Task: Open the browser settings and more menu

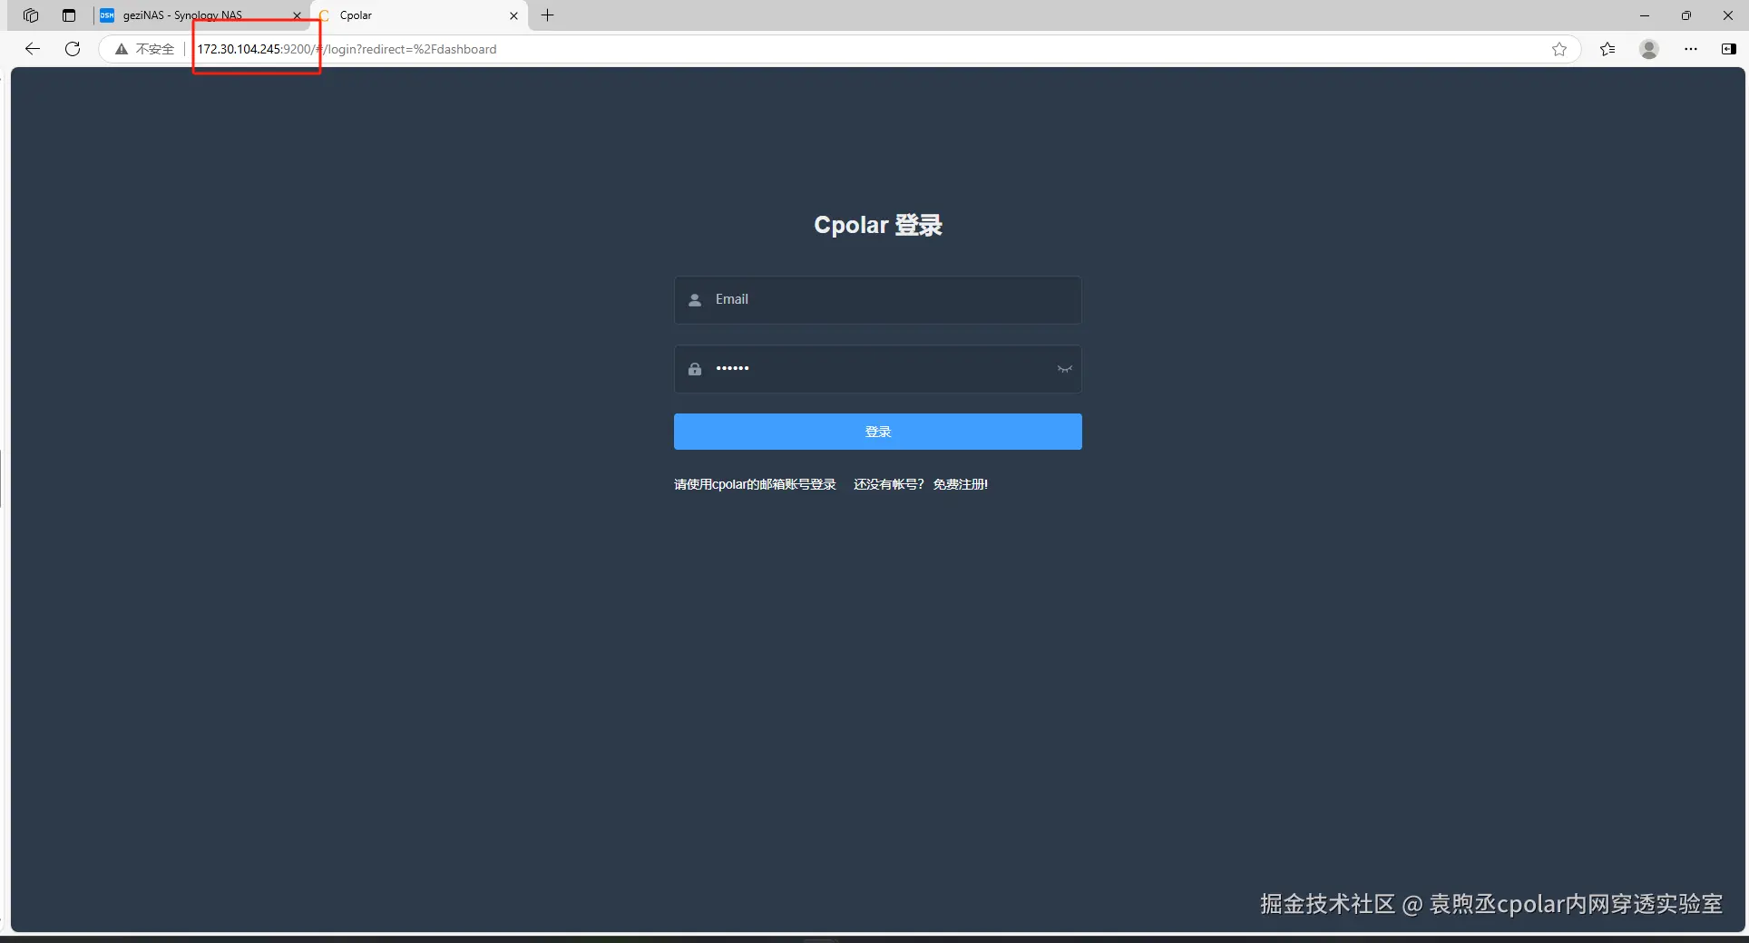Action: 1691,49
